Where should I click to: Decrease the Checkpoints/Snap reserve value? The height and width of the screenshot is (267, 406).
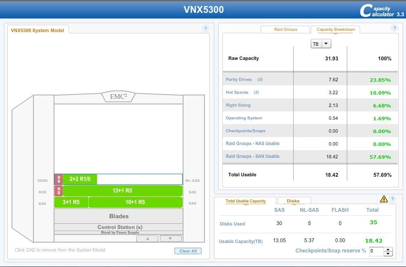(x=388, y=254)
